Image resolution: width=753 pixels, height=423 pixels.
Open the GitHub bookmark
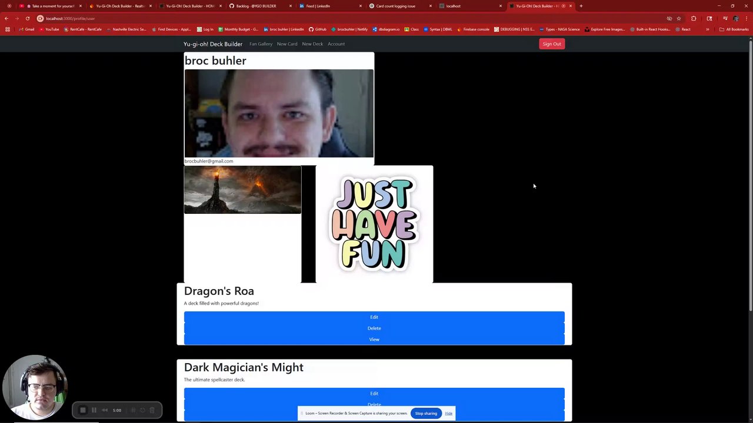pyautogui.click(x=318, y=29)
